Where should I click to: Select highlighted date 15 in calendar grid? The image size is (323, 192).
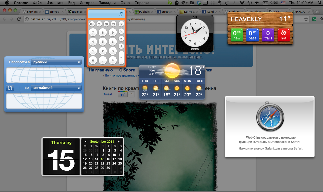point(102,159)
